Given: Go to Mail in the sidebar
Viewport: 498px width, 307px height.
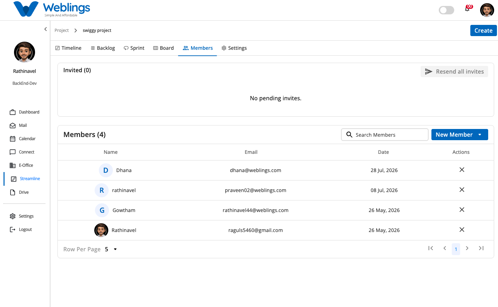Looking at the screenshot, I should (18, 125).
